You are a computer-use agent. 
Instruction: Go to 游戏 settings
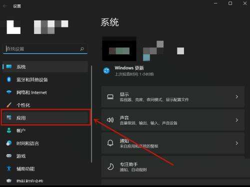(45, 156)
